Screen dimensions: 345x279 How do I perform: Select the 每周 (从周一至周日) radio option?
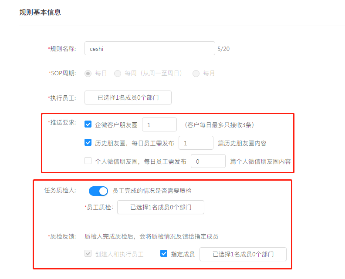tap(118, 74)
